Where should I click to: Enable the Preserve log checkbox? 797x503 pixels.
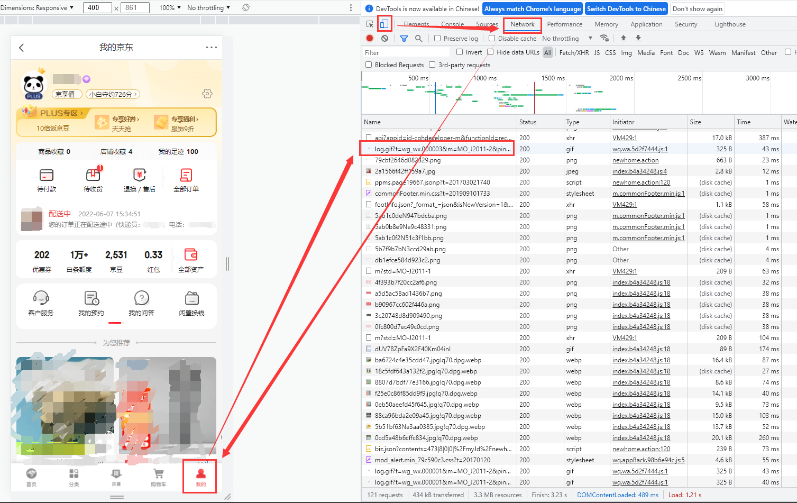437,38
